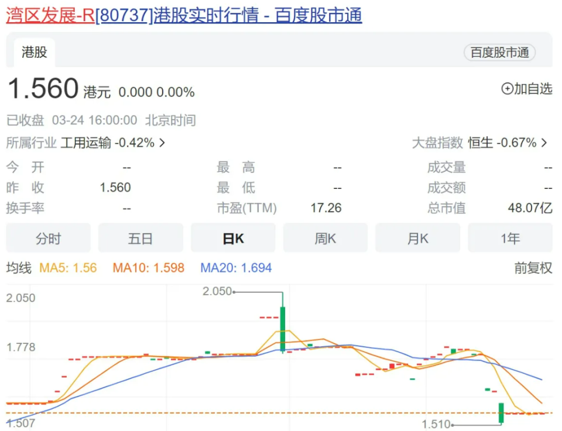The image size is (562, 431).
Task: Click the 1.510 low price annotation
Action: point(436,425)
